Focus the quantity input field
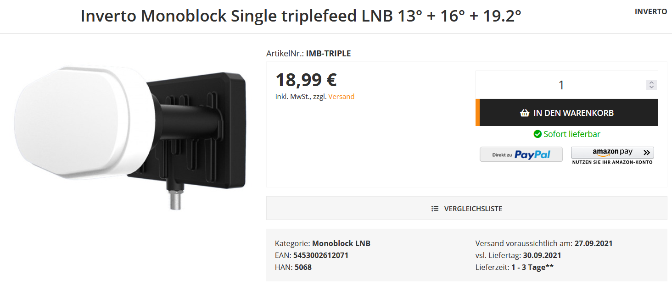This screenshot has height=291, width=672. coord(561,85)
